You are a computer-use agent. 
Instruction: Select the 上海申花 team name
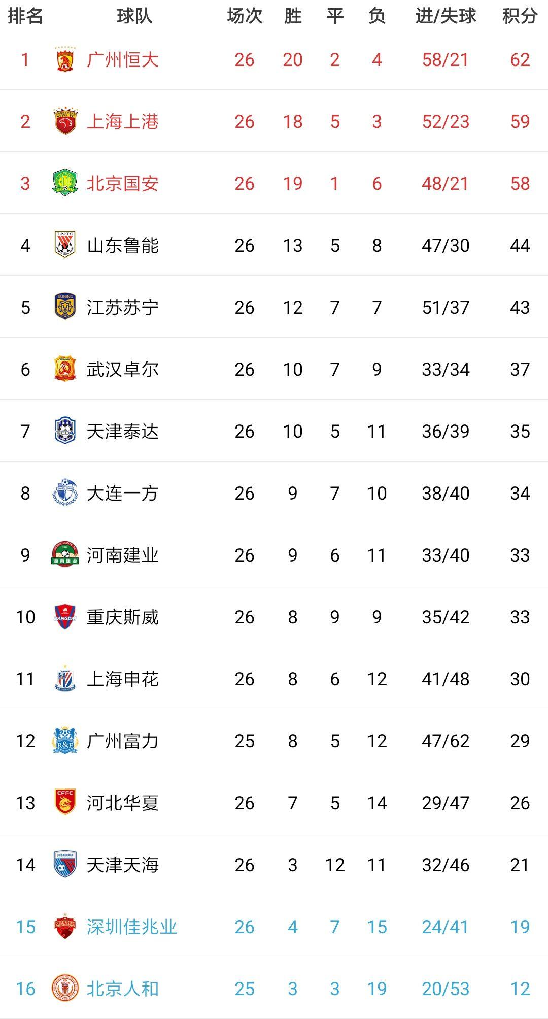tap(123, 679)
